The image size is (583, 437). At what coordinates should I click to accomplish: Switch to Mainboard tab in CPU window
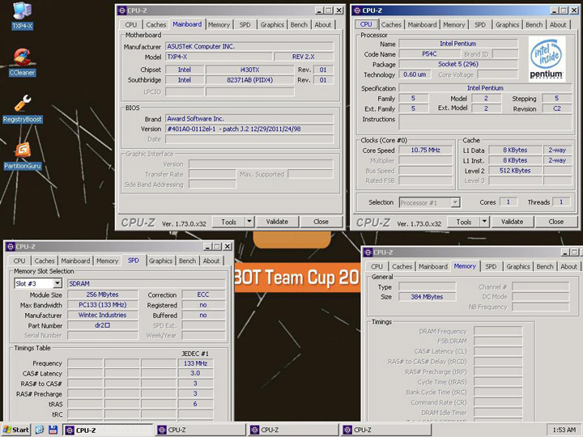coord(422,25)
